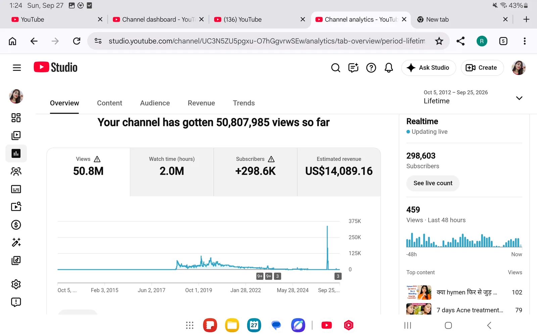Viewport: 537px width, 336px height.
Task: Open Customization magic wand in sidebar
Action: coord(16,242)
